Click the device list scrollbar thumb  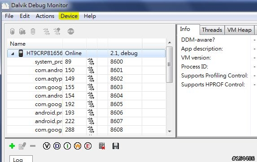click(x=169, y=64)
